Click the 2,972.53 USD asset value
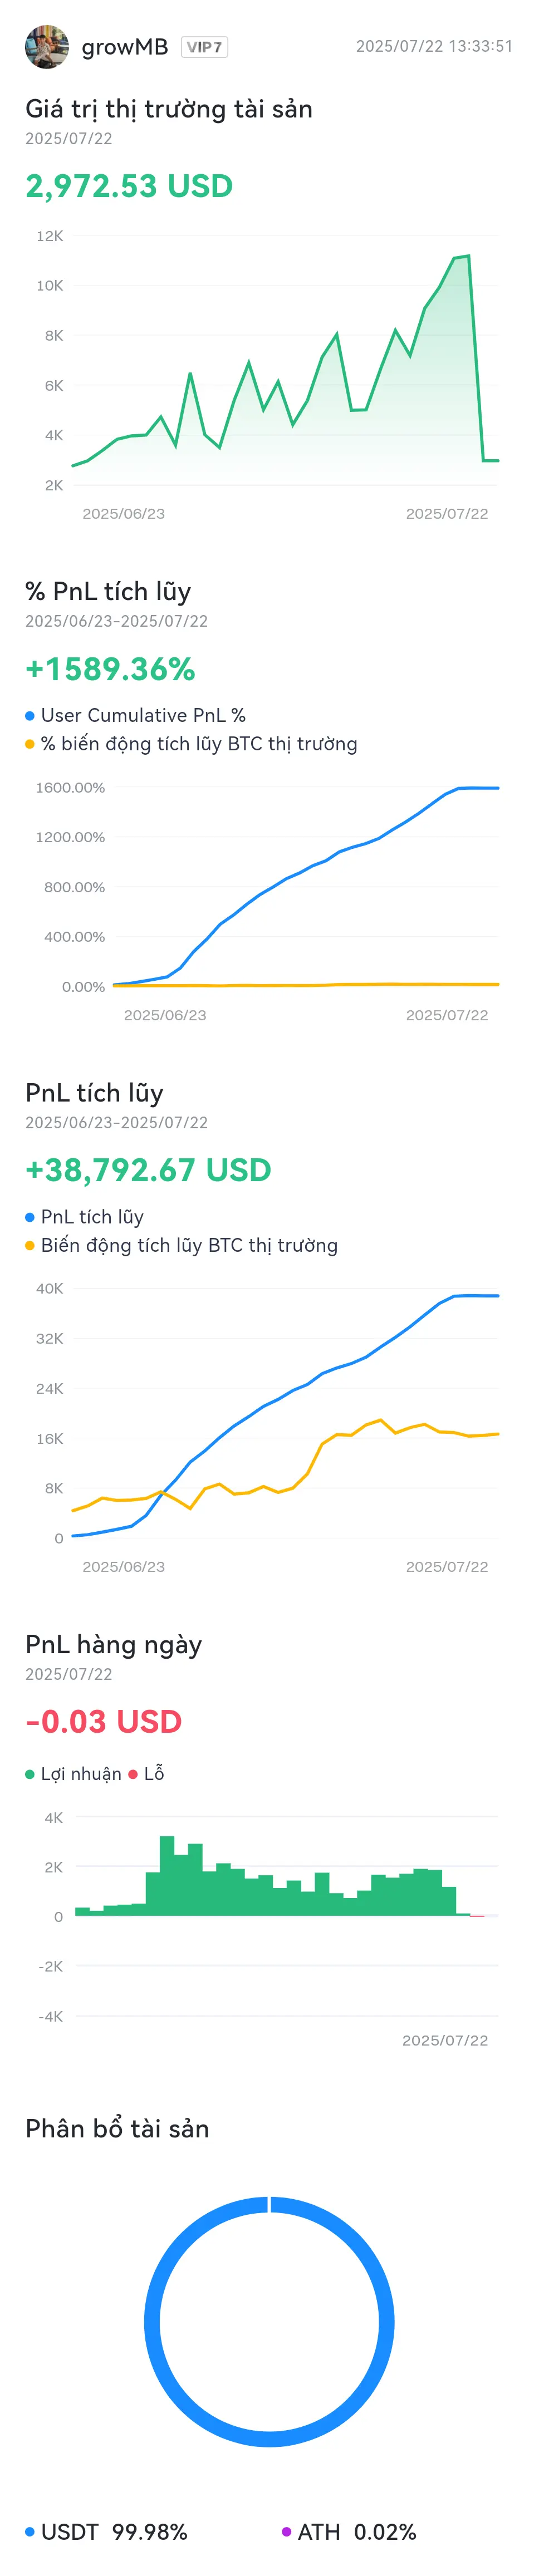Image resolution: width=539 pixels, height=2576 pixels. (x=129, y=186)
